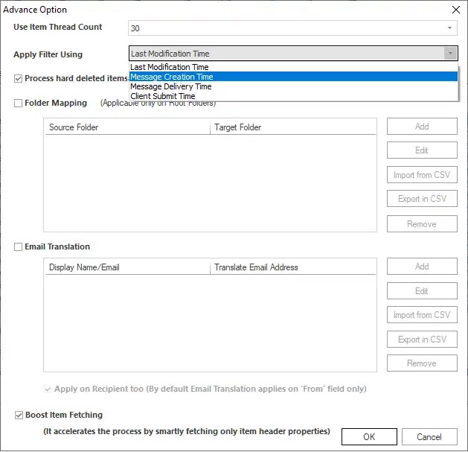Import from CSV for Folder Mapping

pyautogui.click(x=422, y=175)
